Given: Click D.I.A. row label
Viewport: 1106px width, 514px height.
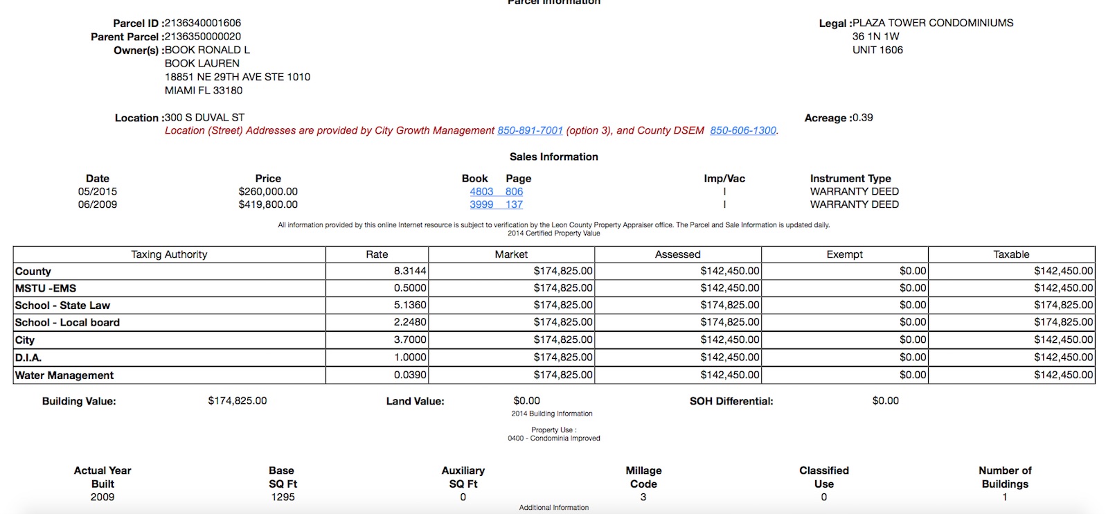Looking at the screenshot, I should pyautogui.click(x=28, y=357).
